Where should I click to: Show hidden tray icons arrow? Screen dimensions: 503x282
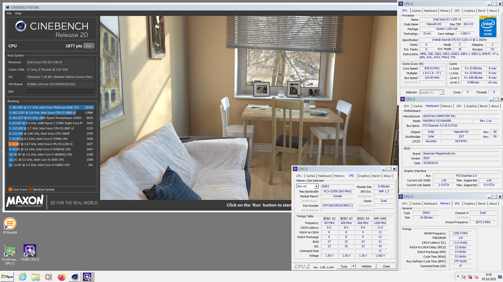coord(458,276)
